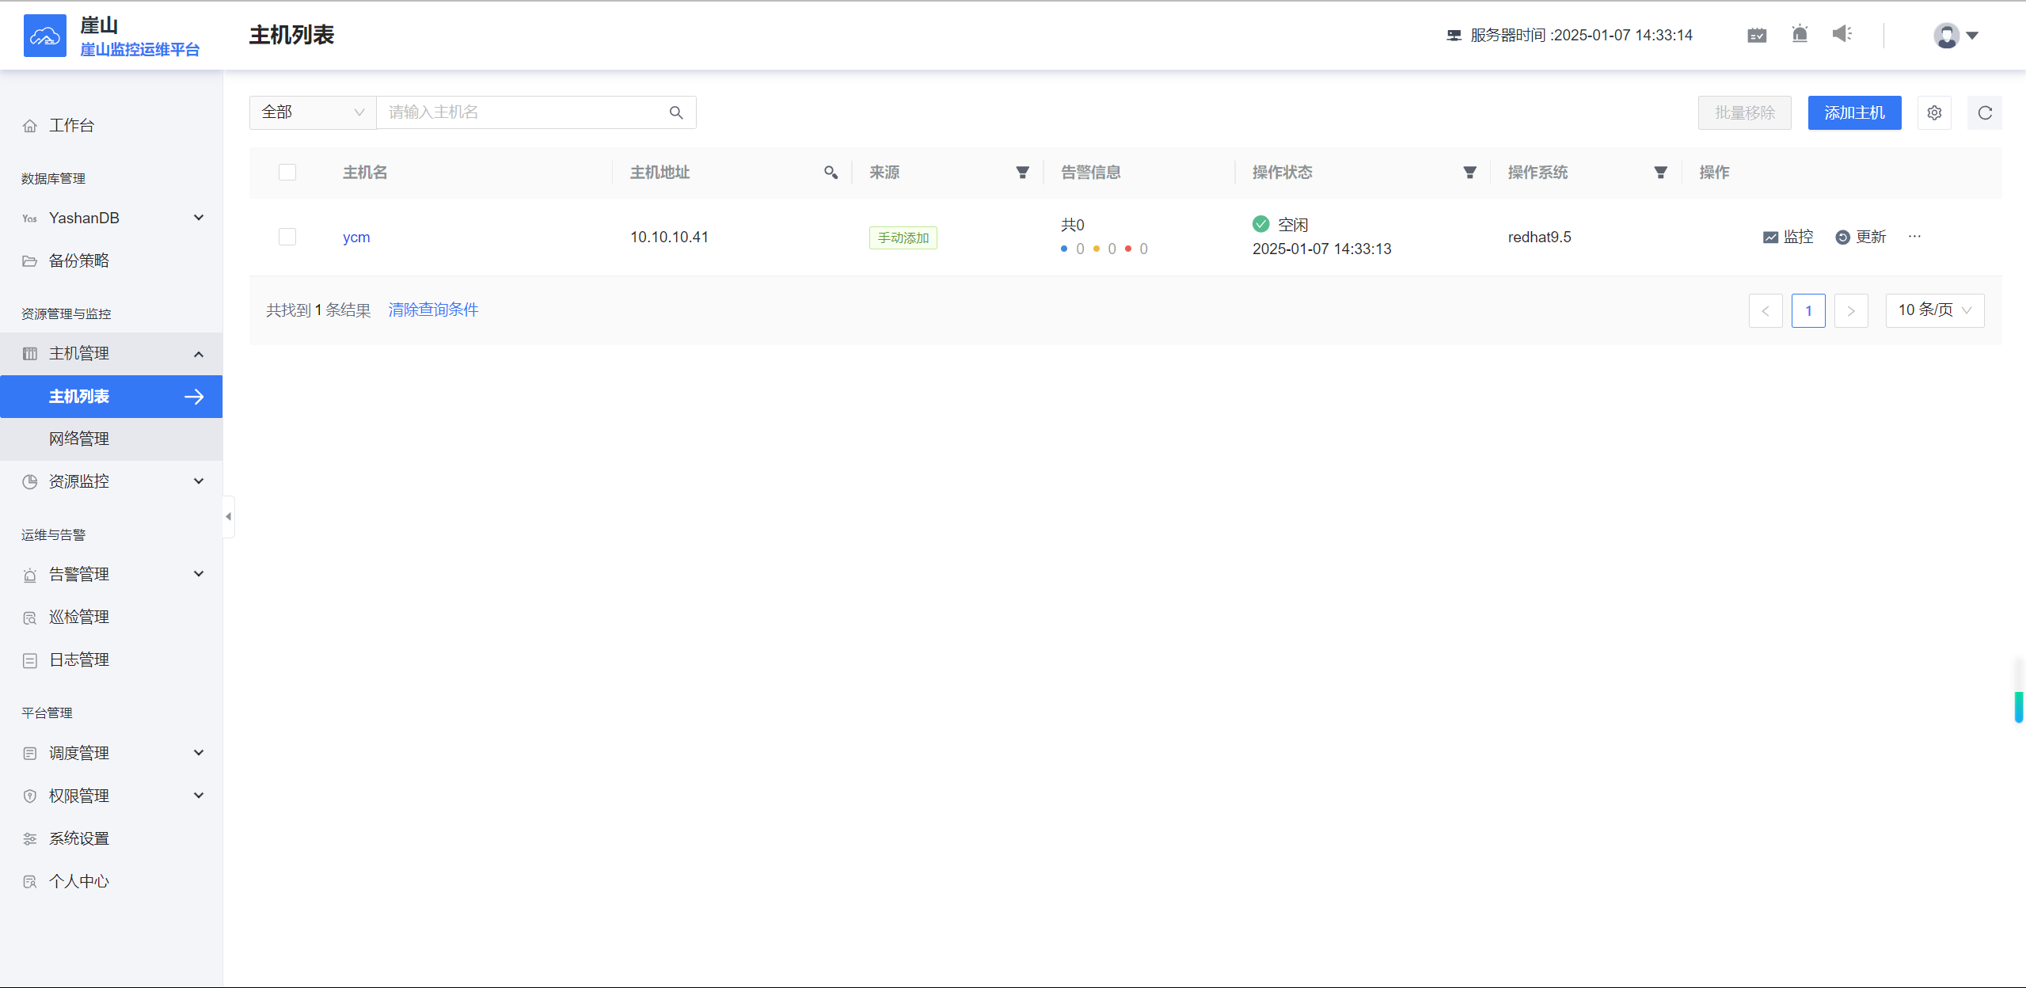
Task: Open 巡检管理 in sidebar
Action: (111, 617)
